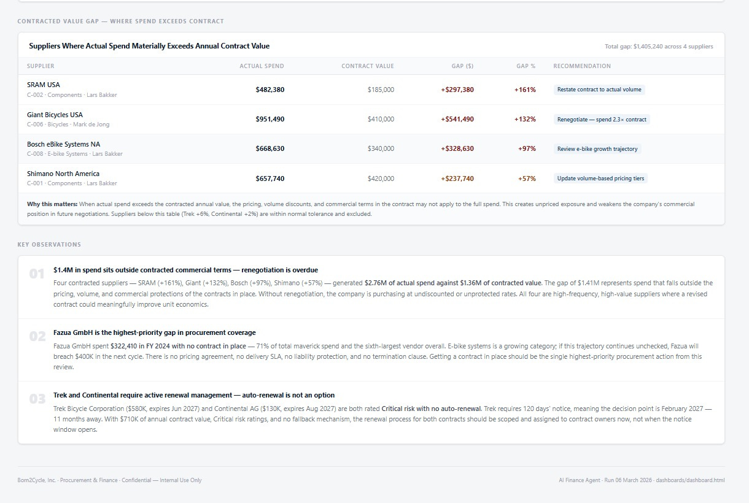This screenshot has height=503, width=749.
Task: Click the 'Total gap: $1,405,240 across 4 suppliers' summary
Action: (659, 47)
